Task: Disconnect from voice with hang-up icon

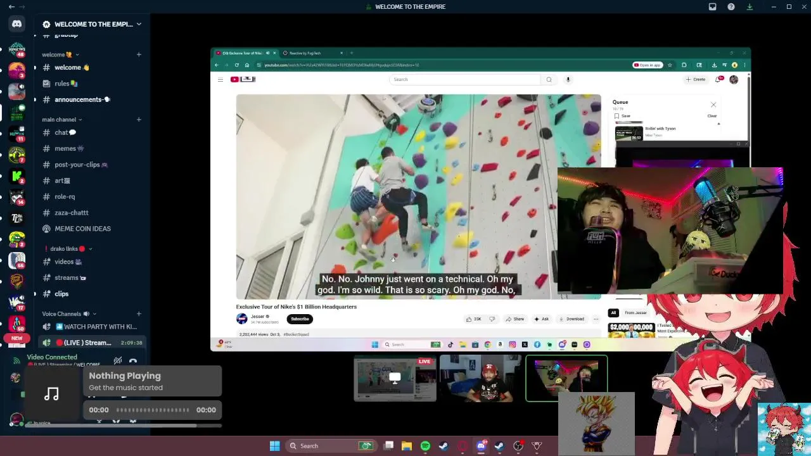Action: [x=133, y=362]
